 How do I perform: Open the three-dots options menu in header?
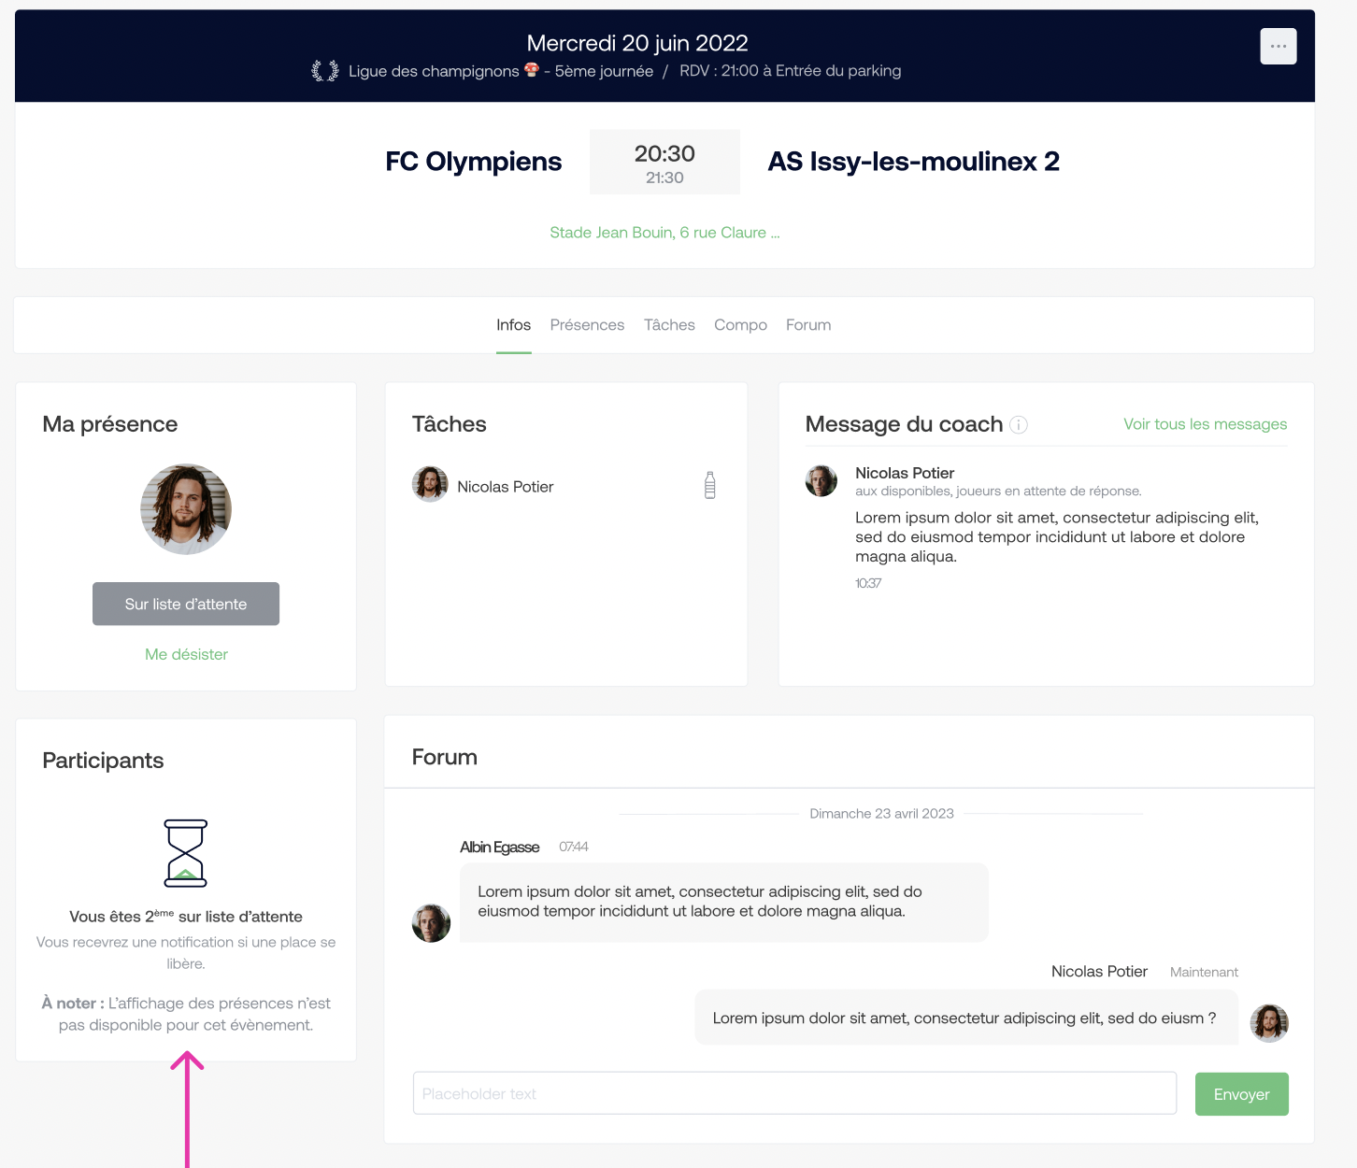1278,46
